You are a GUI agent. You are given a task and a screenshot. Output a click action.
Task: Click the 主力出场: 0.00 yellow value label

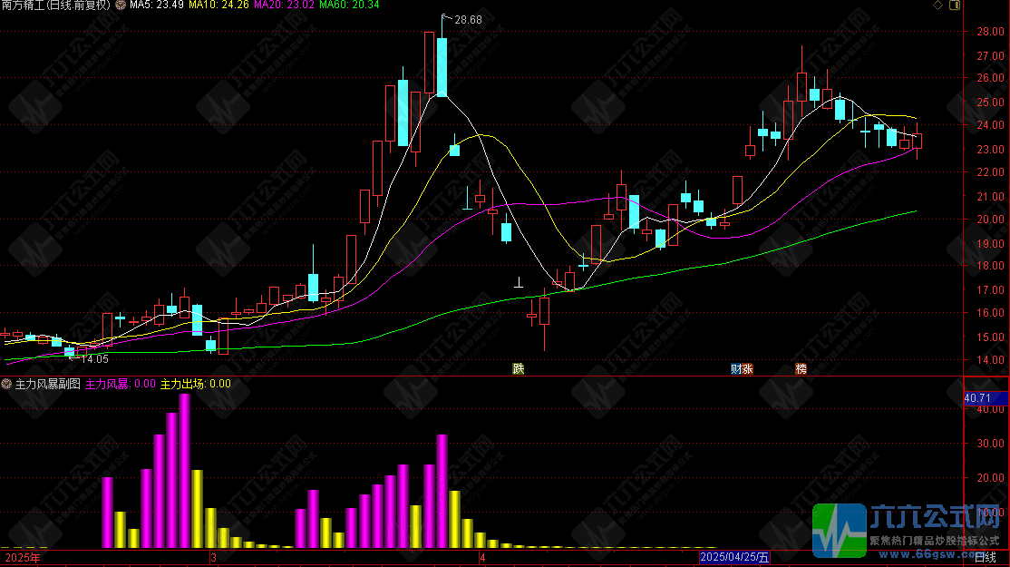pyautogui.click(x=196, y=384)
